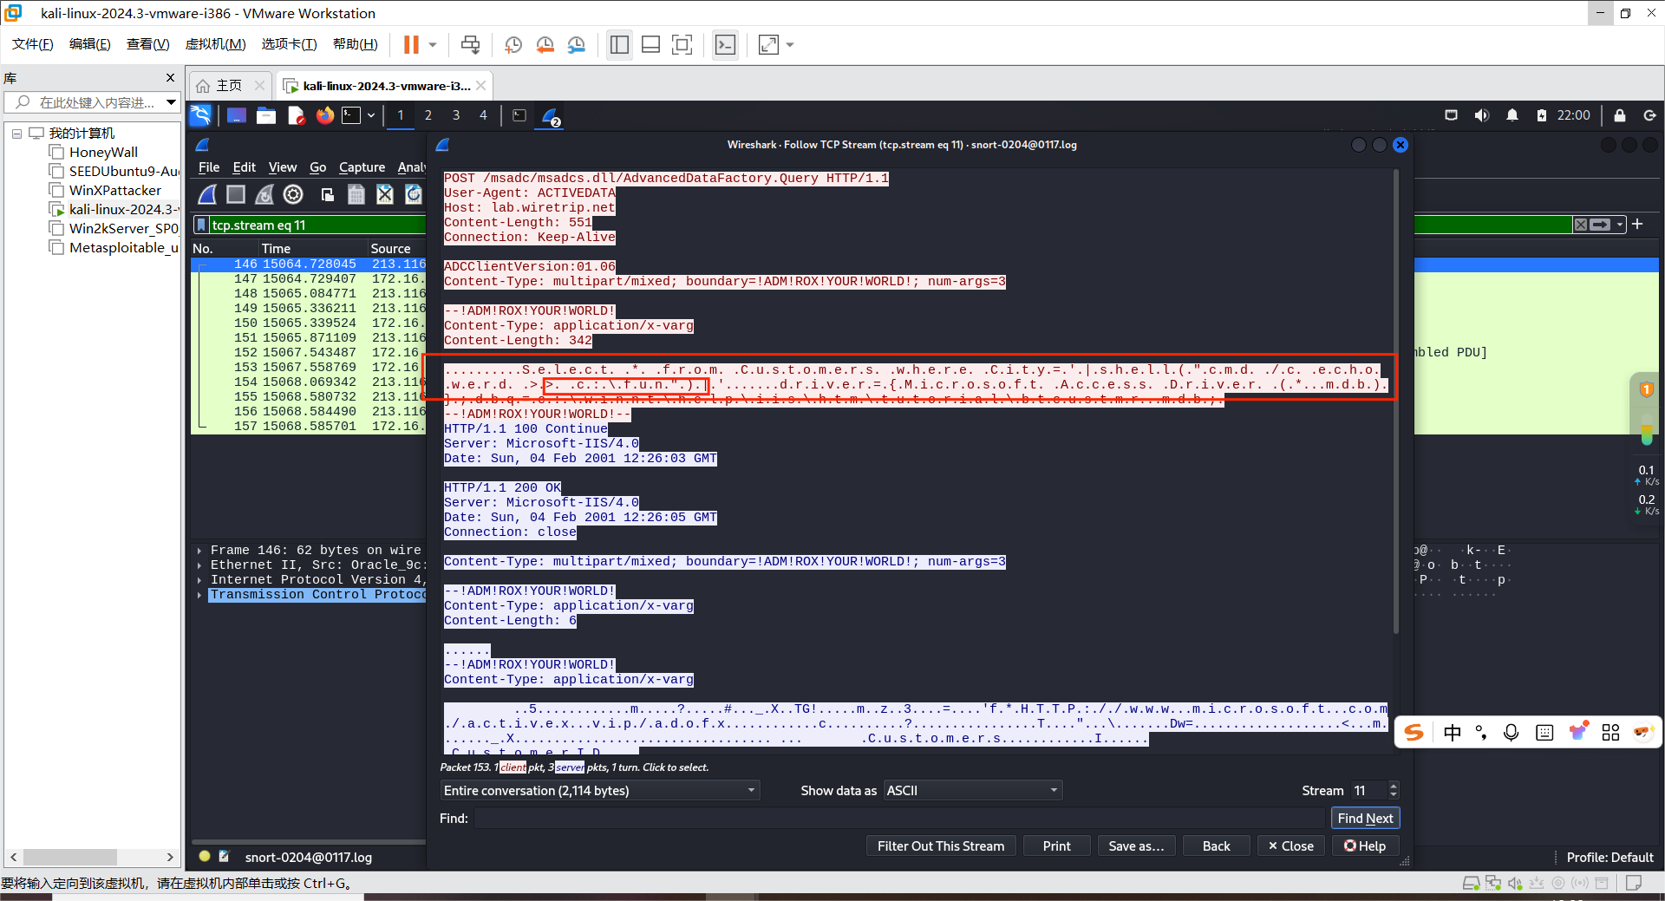Click the Save as… button
Screen dimensions: 1665x901
point(1136,846)
